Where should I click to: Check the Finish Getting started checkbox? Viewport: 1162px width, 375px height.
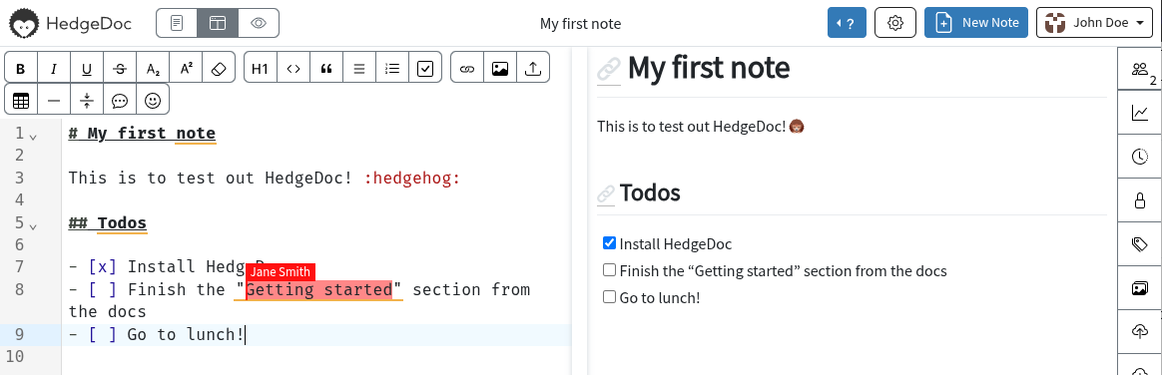click(609, 270)
